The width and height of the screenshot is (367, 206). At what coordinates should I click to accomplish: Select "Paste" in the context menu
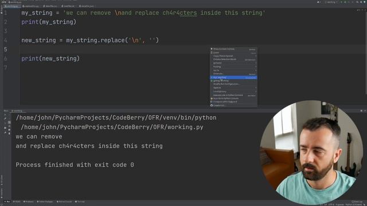tap(233, 53)
